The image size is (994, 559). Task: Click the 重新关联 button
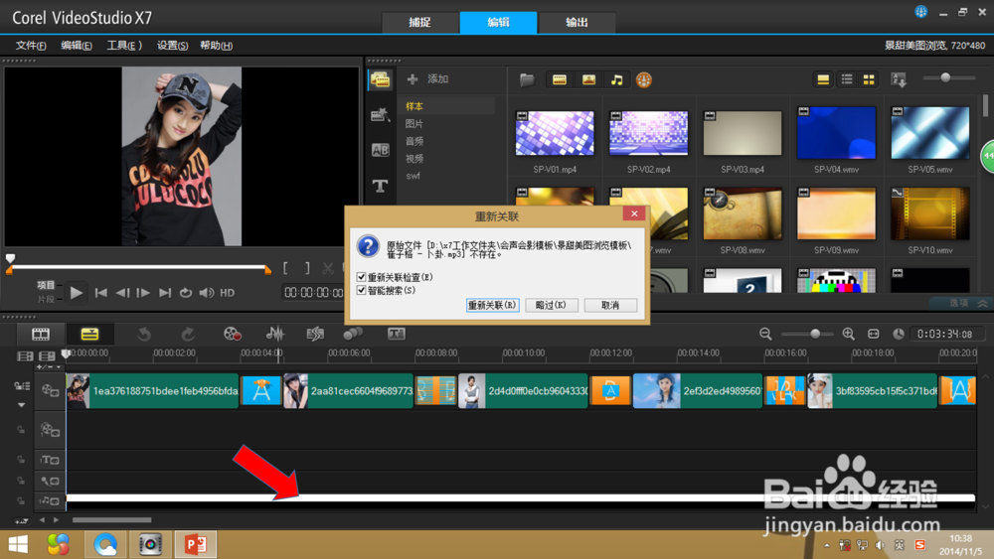[493, 305]
